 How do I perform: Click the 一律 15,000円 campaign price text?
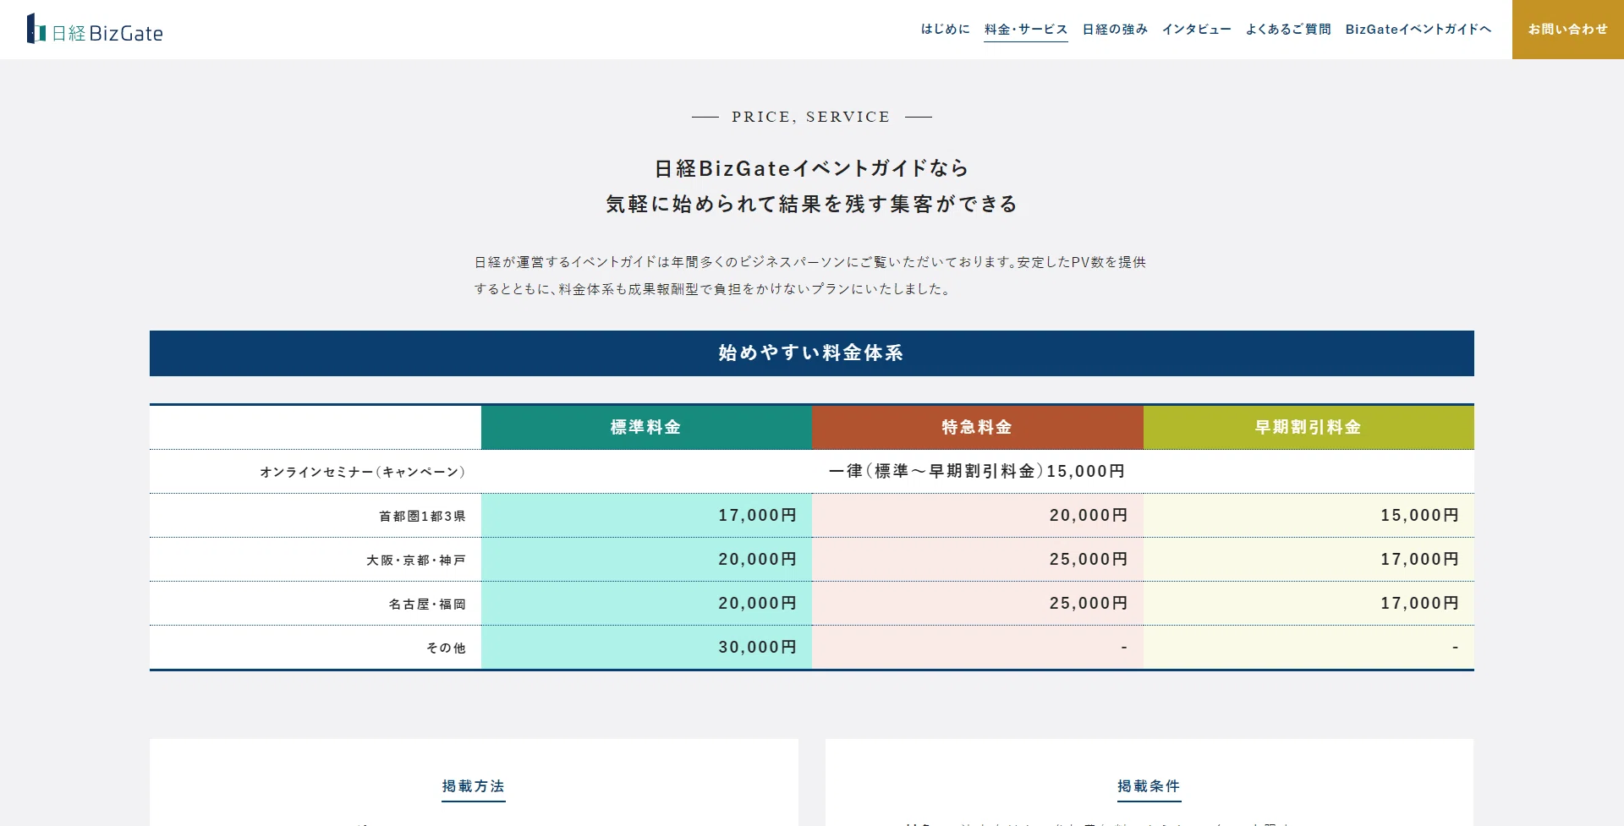pos(977,471)
